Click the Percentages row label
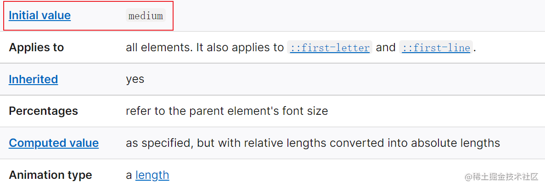This screenshot has height=188, width=545. (43, 111)
